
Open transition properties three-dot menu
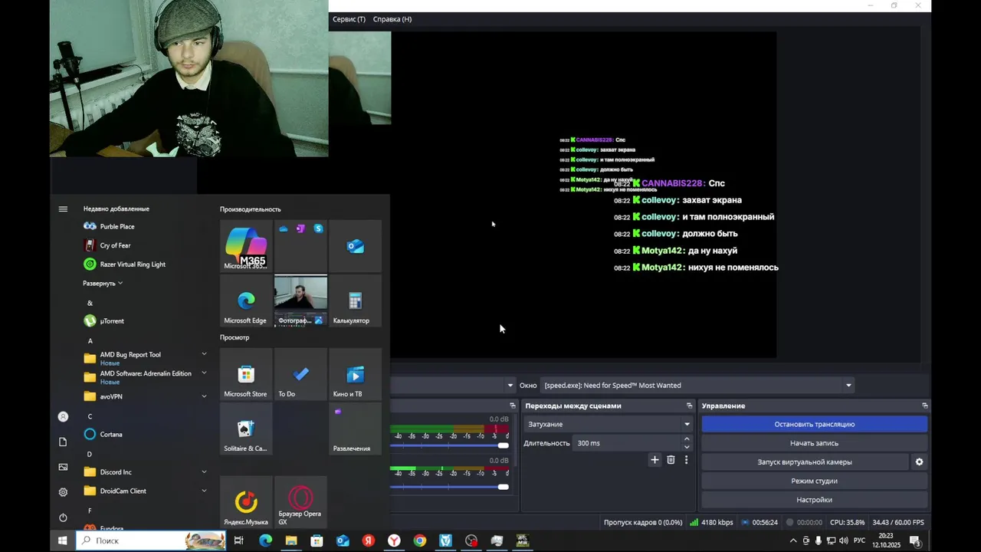686,460
